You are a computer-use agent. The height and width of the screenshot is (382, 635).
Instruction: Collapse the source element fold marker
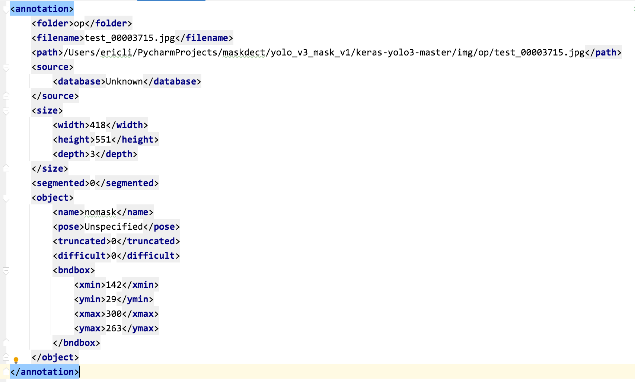click(6, 67)
